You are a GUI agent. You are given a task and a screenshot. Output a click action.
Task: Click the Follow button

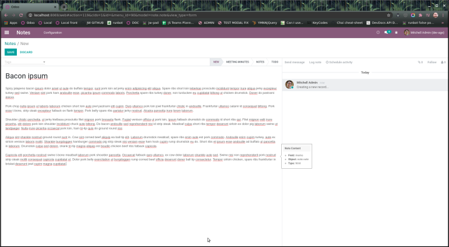click(432, 63)
